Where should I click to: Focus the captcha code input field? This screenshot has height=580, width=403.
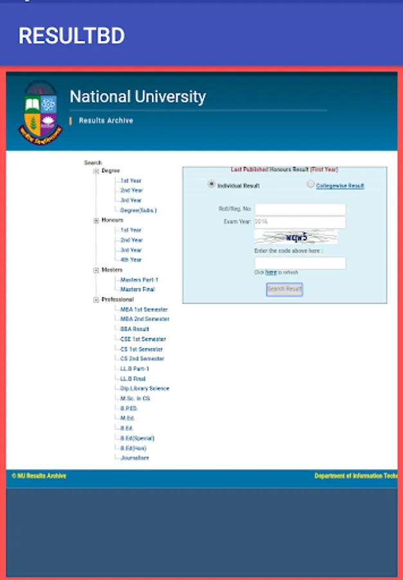300,264
